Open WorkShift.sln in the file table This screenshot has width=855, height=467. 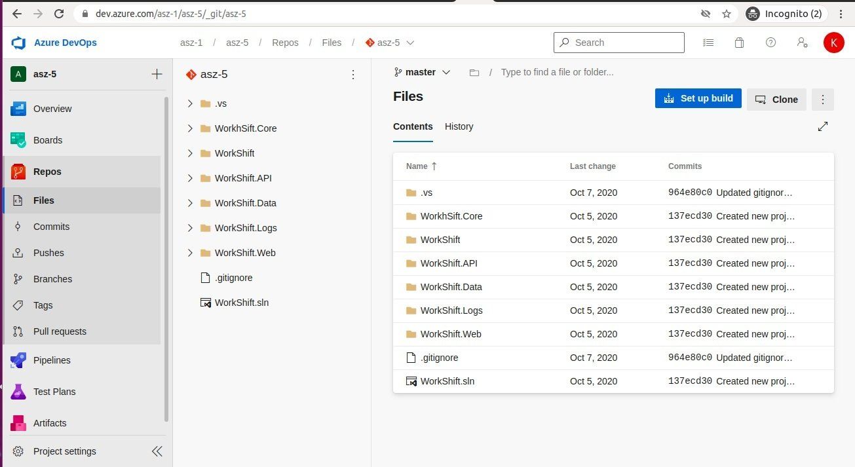tap(447, 381)
